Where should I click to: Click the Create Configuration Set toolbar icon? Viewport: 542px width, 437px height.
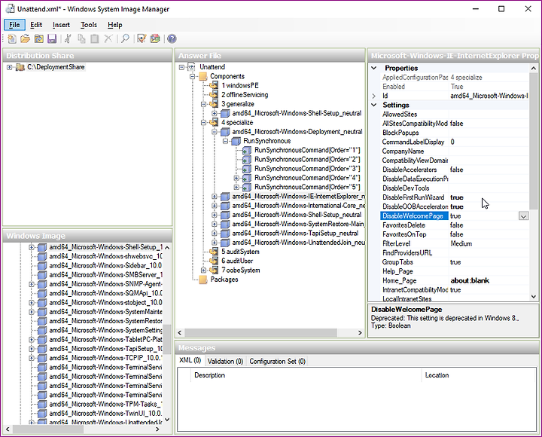tap(155, 38)
